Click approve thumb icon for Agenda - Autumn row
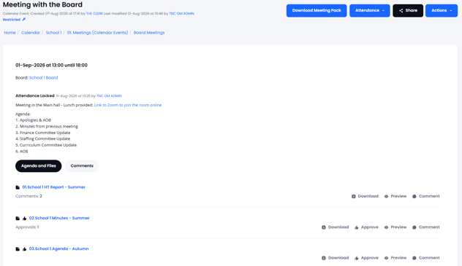462x266 pixels. pyautogui.click(x=357, y=258)
